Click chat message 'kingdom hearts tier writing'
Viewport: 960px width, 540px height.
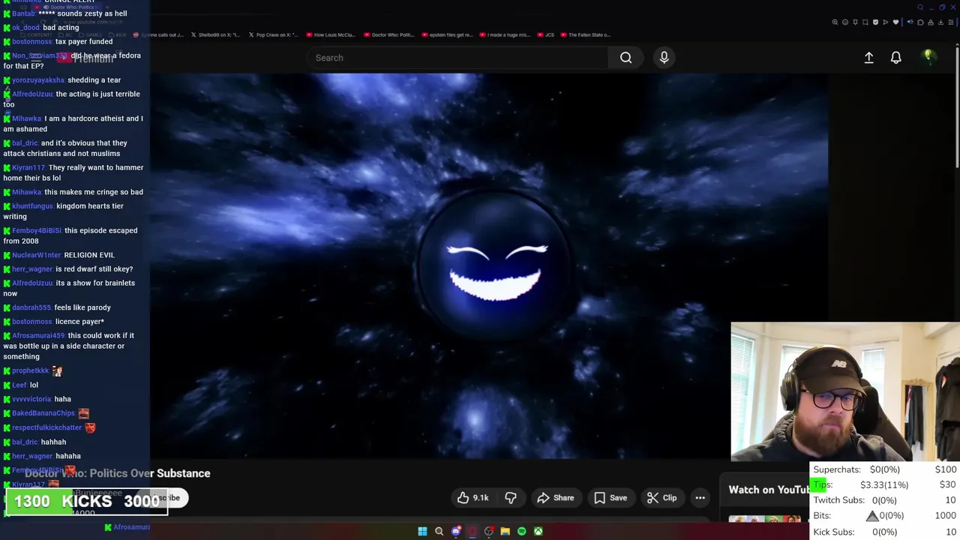coord(63,211)
